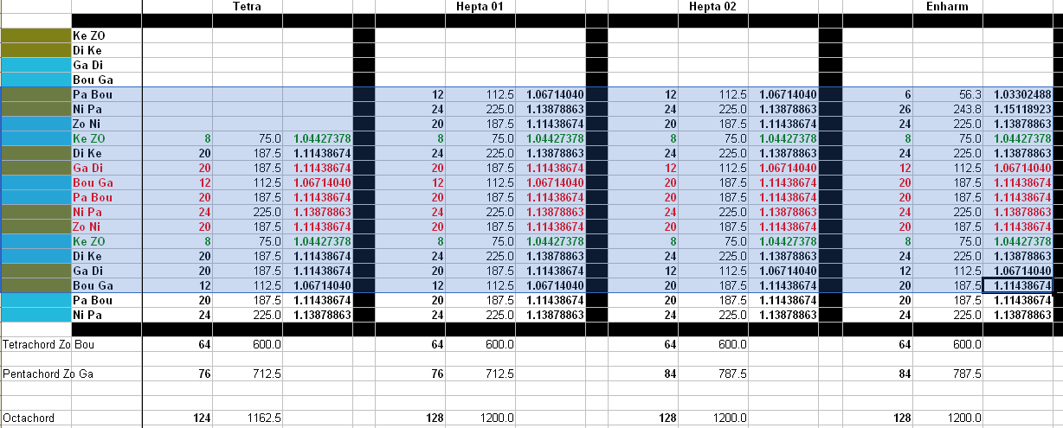Click the olive color cell beside topmost Ke ZO
This screenshot has height=428, width=1063.
(35, 35)
